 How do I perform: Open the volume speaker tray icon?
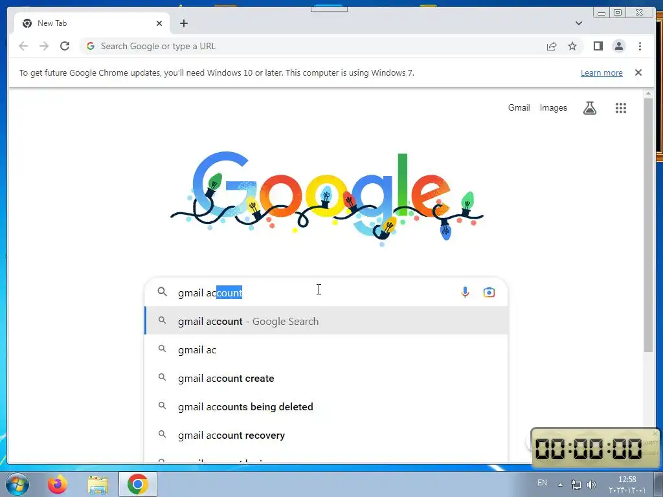click(591, 485)
